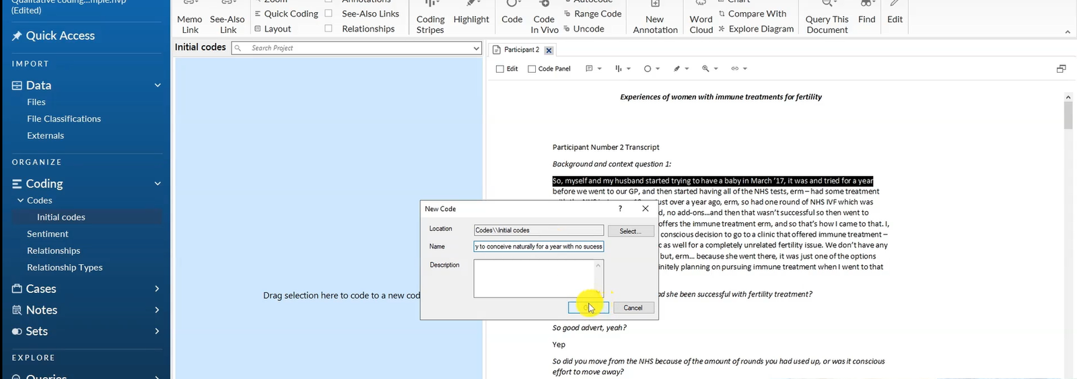Click the Explore Diagram ribbon icon
This screenshot has height=379, width=1077.
722,29
